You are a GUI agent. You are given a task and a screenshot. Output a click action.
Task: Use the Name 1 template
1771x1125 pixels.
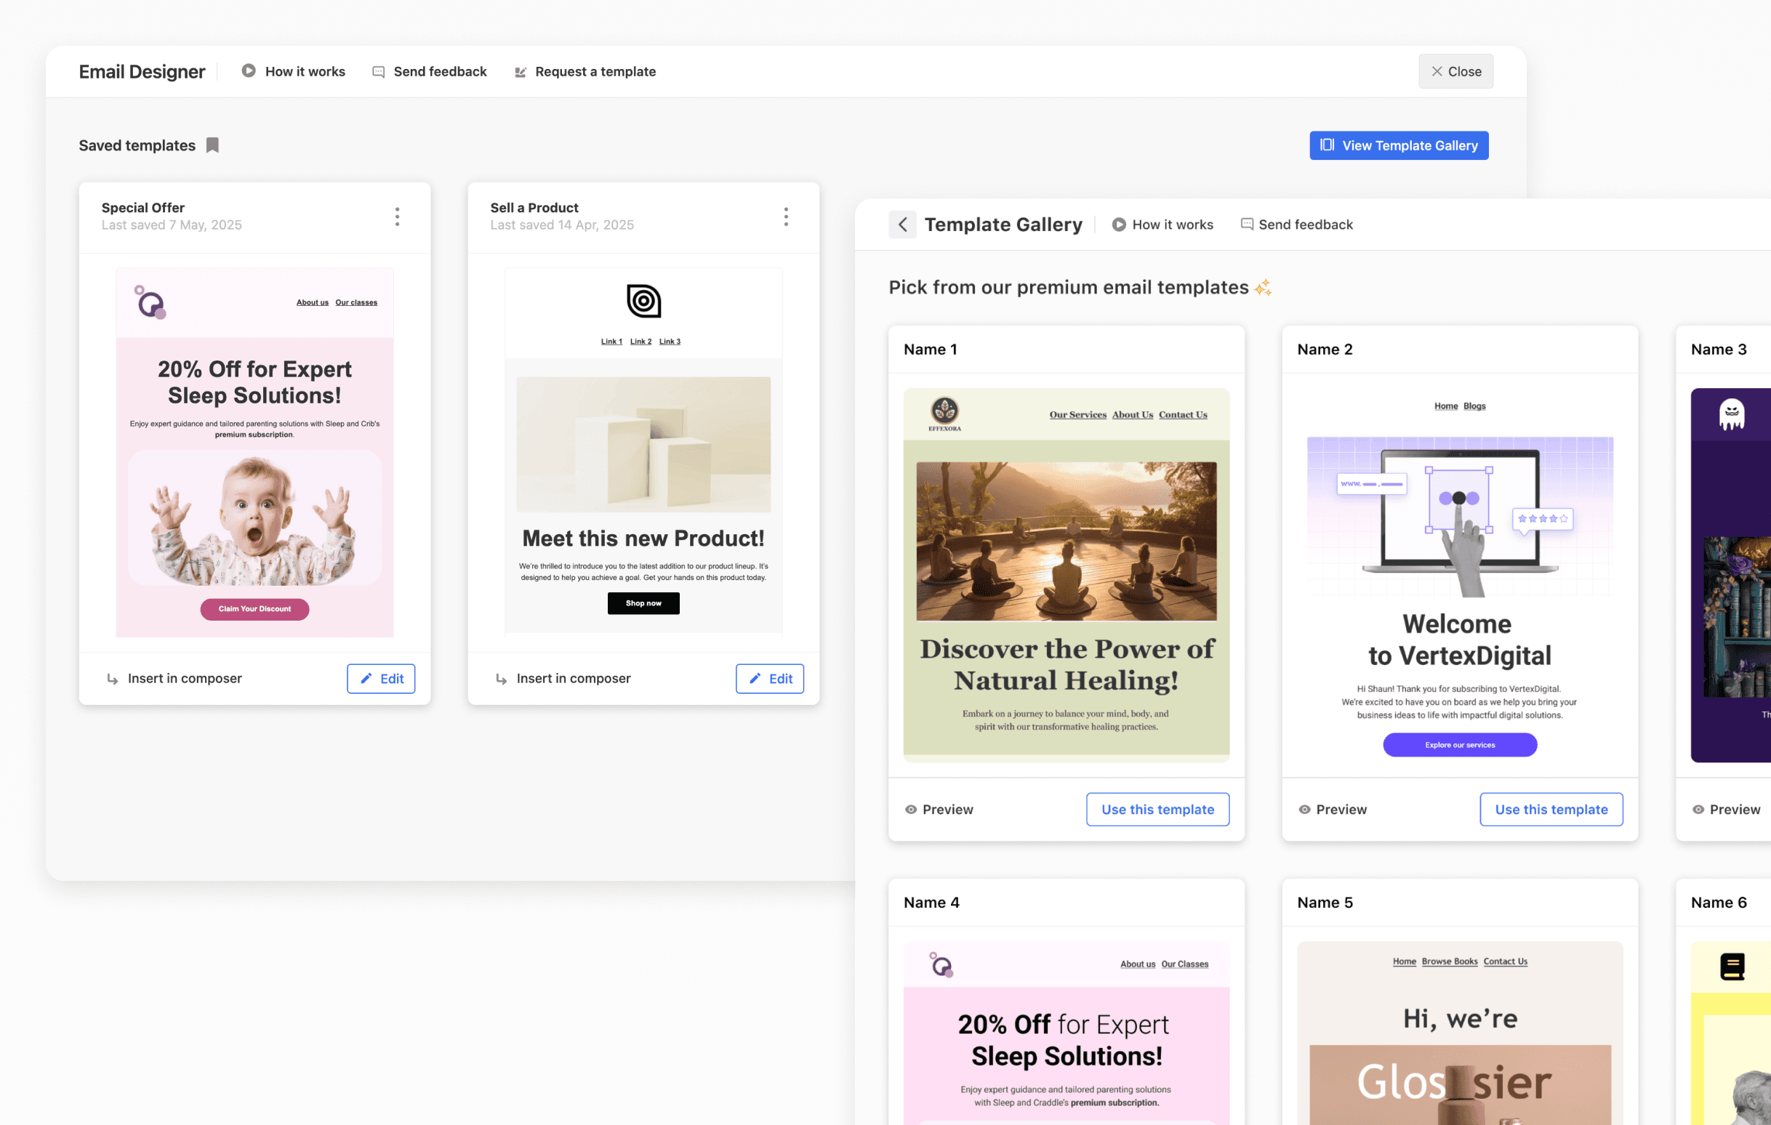[x=1157, y=810]
